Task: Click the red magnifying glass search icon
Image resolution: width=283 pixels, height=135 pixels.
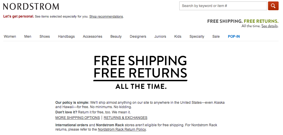Action: (273, 6)
